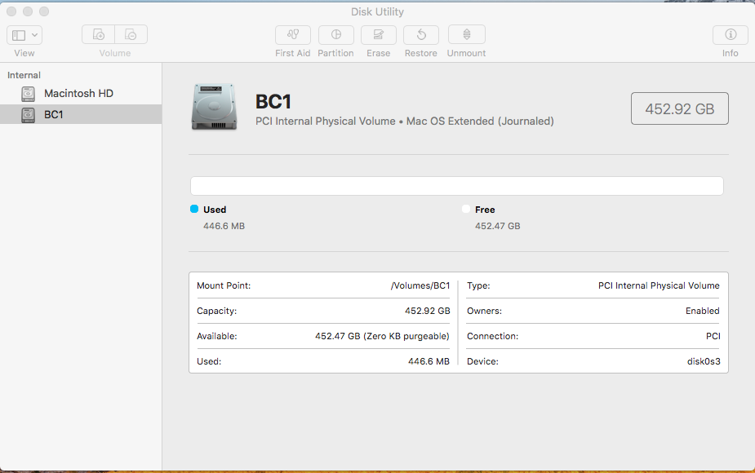Click the blue Used legend dot
Viewport: 755px width, 473px height.
(194, 209)
